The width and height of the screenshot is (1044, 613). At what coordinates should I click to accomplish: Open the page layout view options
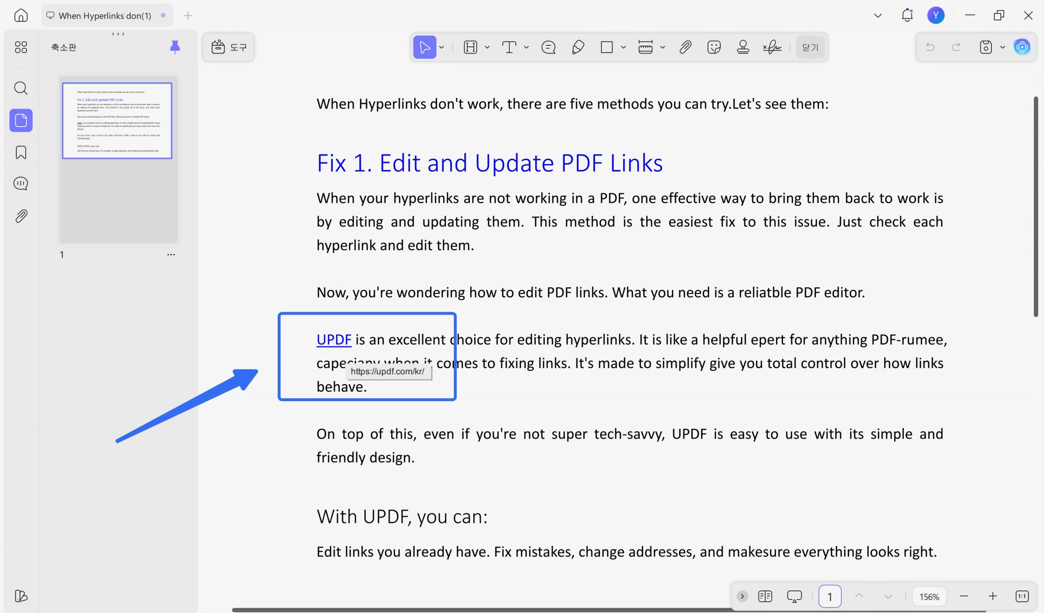tap(765, 596)
